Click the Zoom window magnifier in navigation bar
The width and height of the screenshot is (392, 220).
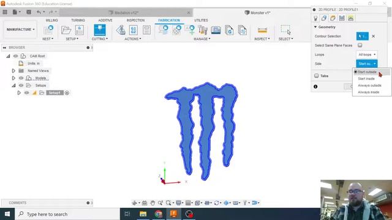(168, 203)
